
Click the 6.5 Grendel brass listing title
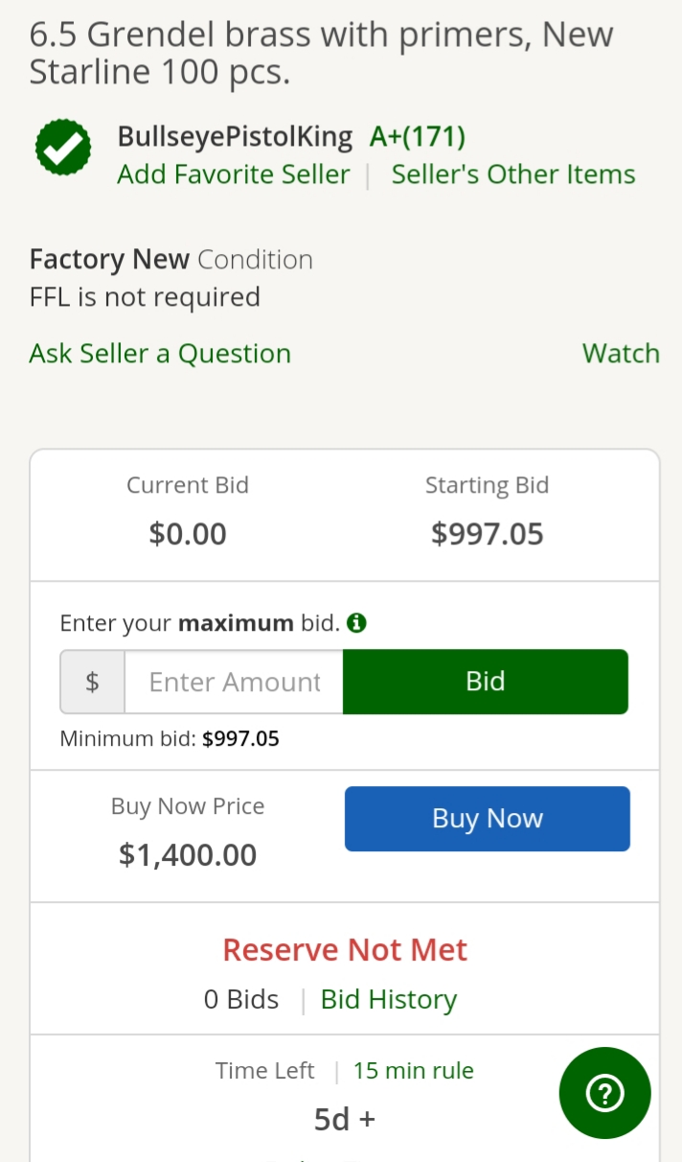pos(321,54)
